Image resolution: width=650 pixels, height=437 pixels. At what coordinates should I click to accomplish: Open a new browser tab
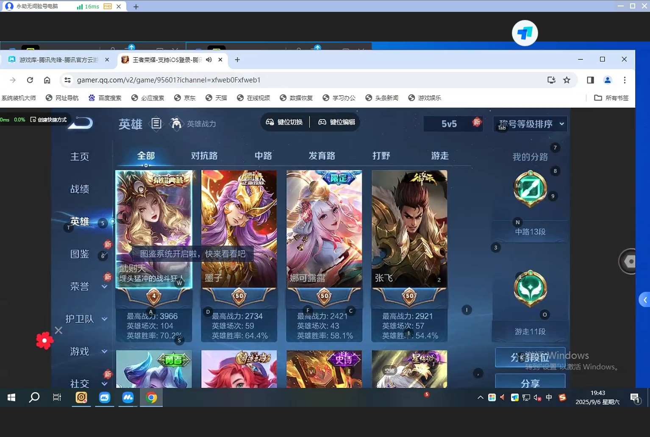tap(237, 60)
